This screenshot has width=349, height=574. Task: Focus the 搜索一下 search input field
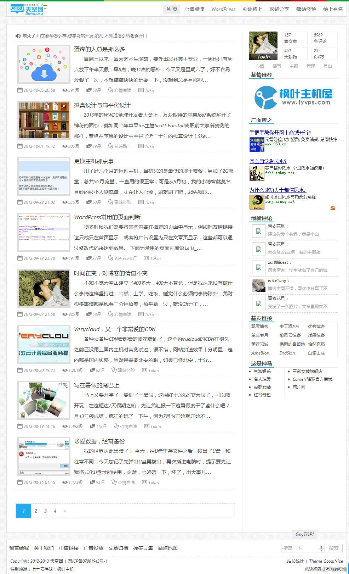[299, 548]
